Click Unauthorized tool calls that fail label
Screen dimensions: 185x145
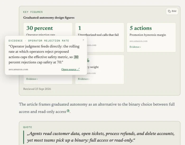(x=98, y=35)
